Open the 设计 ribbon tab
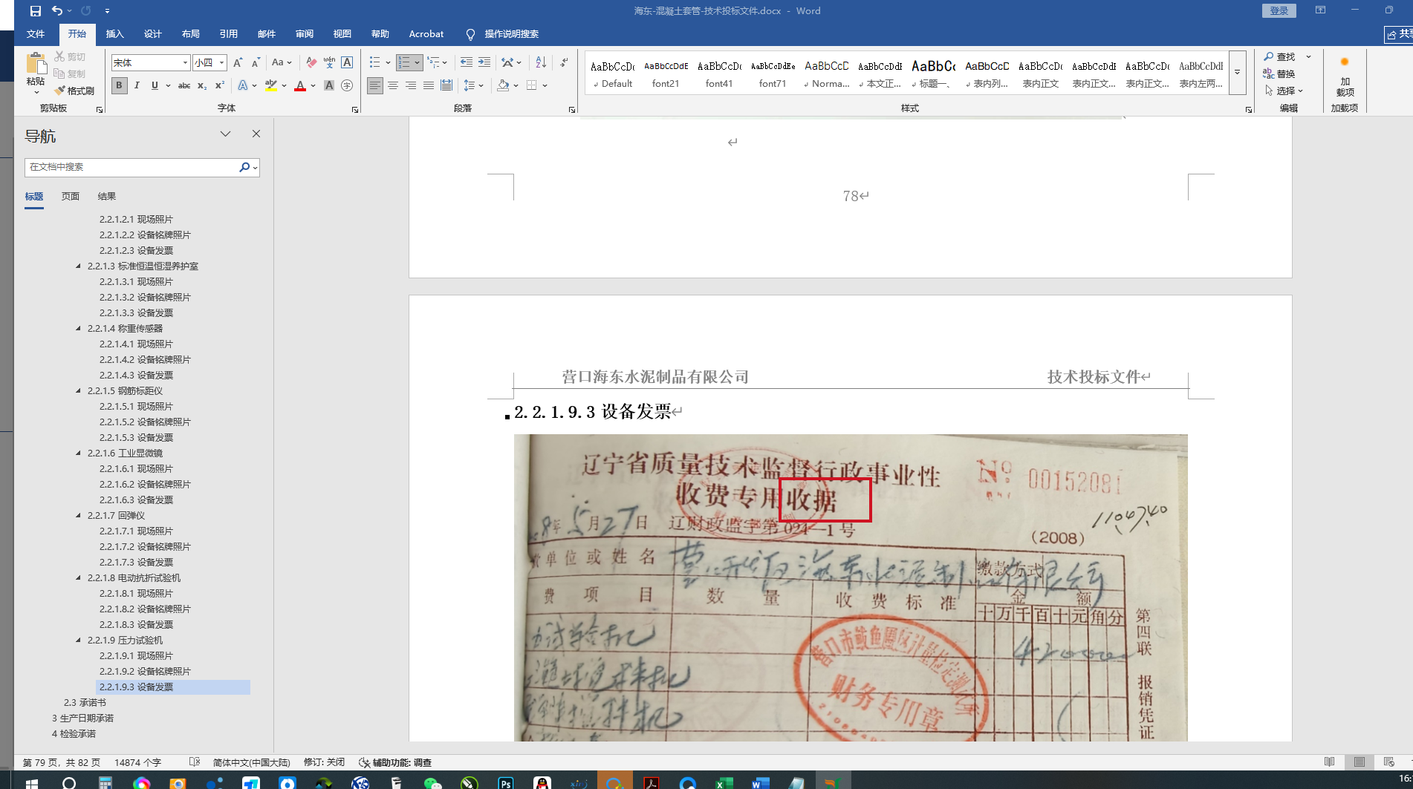This screenshot has width=1413, height=789. (x=152, y=34)
